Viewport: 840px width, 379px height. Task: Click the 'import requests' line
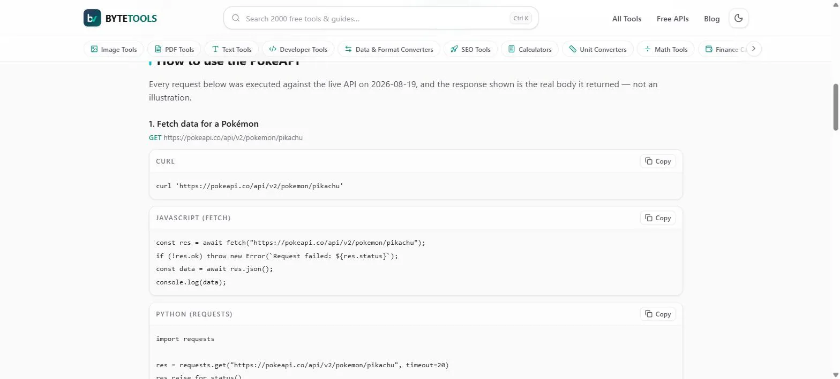(x=185, y=339)
